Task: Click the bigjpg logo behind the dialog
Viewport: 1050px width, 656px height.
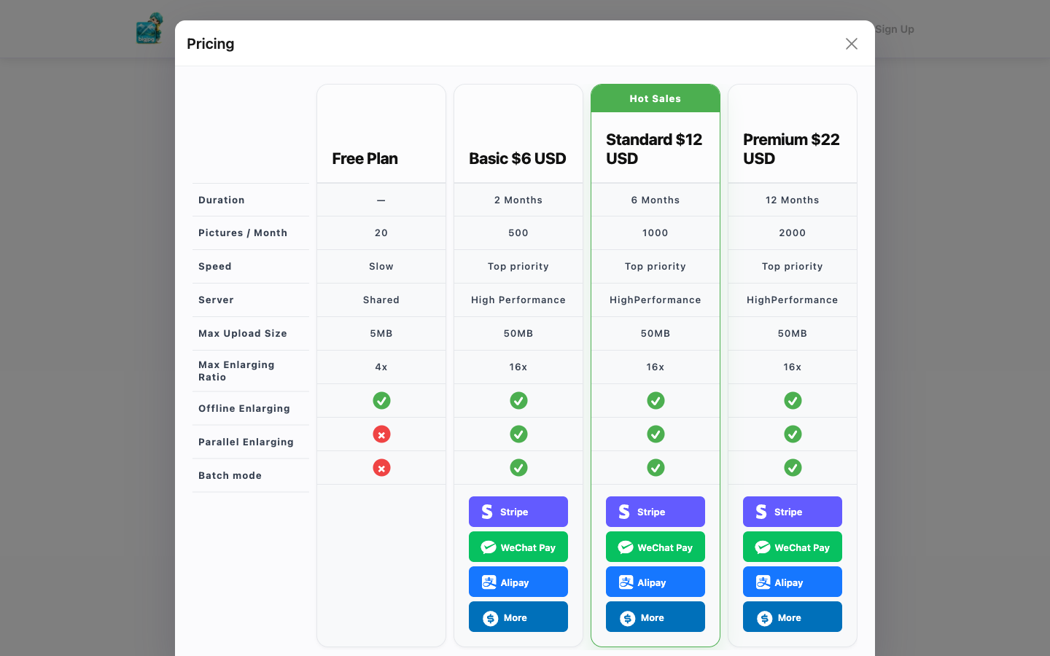Action: [x=150, y=28]
